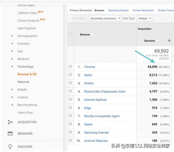174x152 pixels.
Task: Expand the Geo menu arrow
Action: (12, 51)
